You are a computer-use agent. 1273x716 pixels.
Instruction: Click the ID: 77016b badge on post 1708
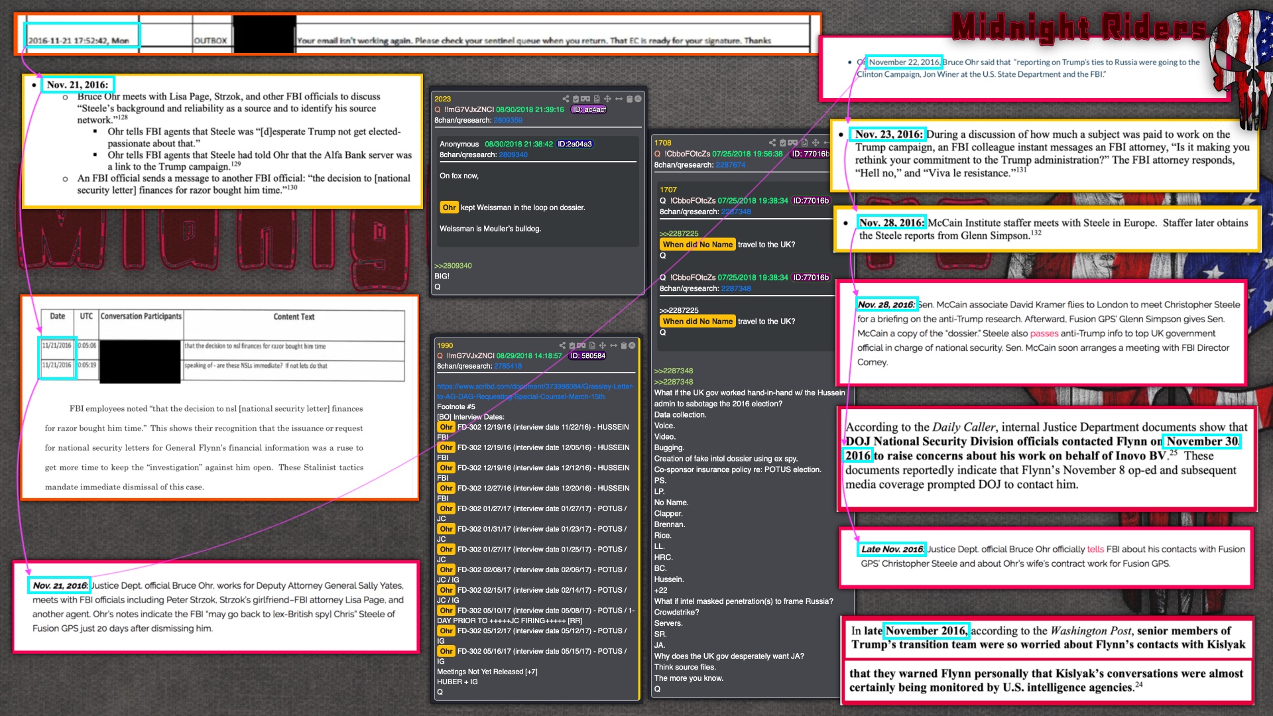click(x=810, y=154)
